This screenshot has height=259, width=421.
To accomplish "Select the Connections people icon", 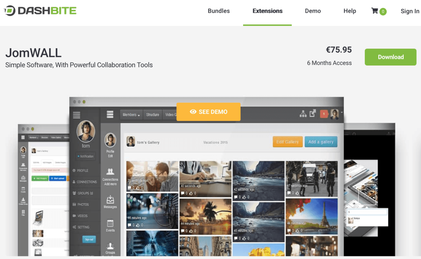I will coord(110,171).
